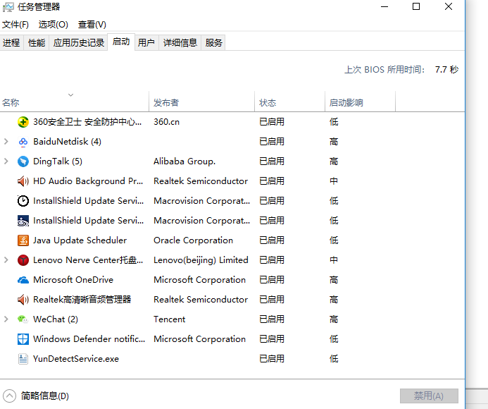Click the Lenovo(beijing) Limited publisher cell

pyautogui.click(x=201, y=260)
